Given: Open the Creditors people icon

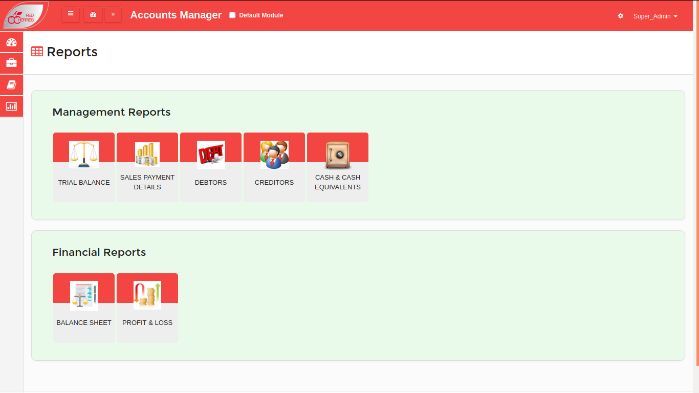Looking at the screenshot, I should coord(274,155).
